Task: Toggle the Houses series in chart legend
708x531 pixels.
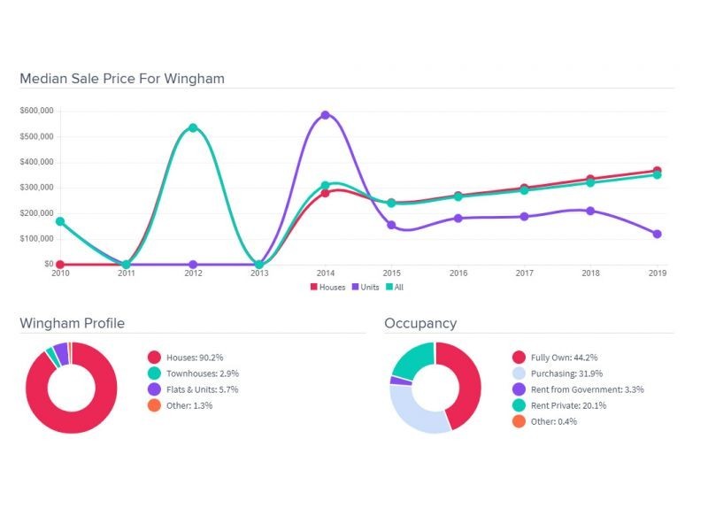Action: click(327, 287)
